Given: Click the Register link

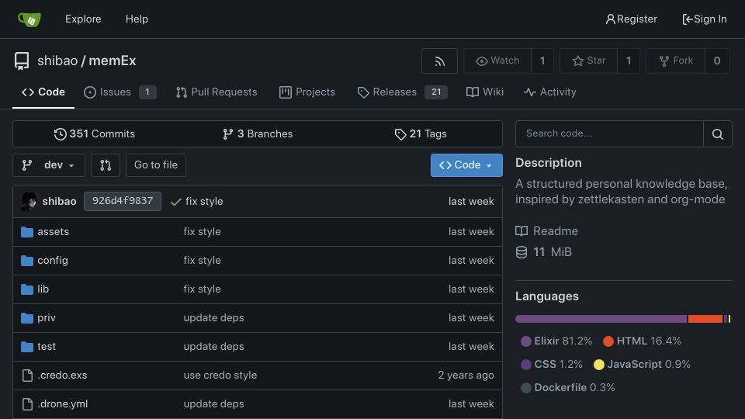Looking at the screenshot, I should tap(631, 19).
